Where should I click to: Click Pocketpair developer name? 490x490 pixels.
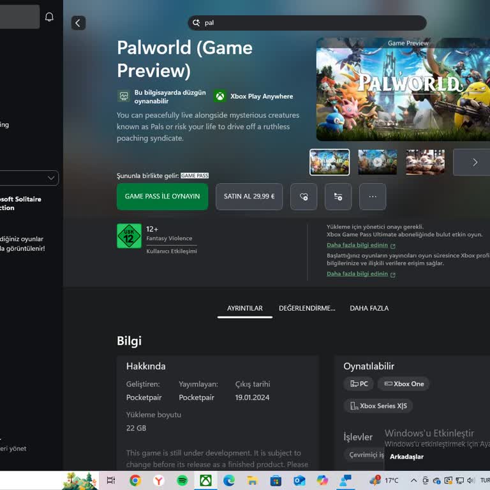pyautogui.click(x=144, y=397)
